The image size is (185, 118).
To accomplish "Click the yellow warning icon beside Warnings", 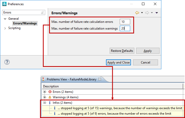I will [x=50, y=97].
